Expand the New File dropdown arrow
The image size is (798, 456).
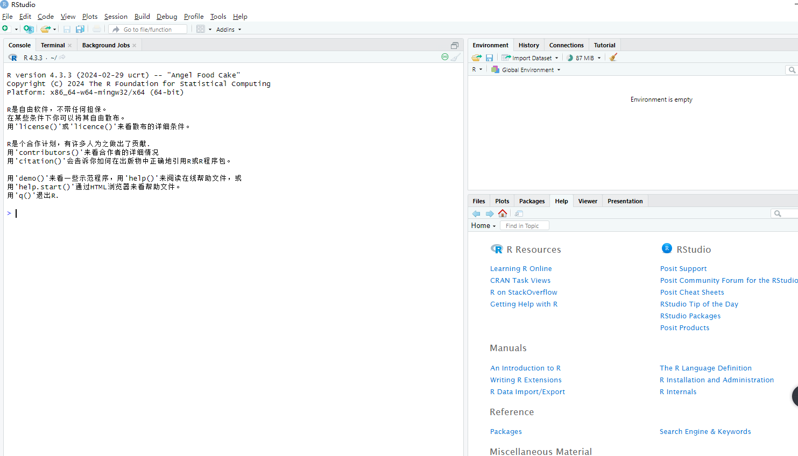[x=16, y=30]
